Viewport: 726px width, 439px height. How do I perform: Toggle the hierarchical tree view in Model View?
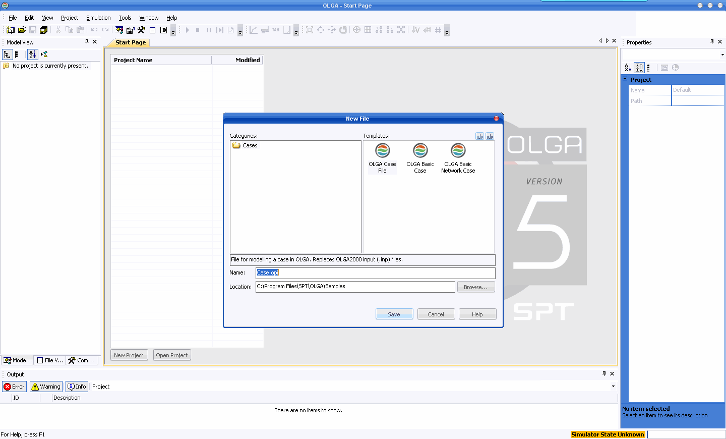pos(7,54)
